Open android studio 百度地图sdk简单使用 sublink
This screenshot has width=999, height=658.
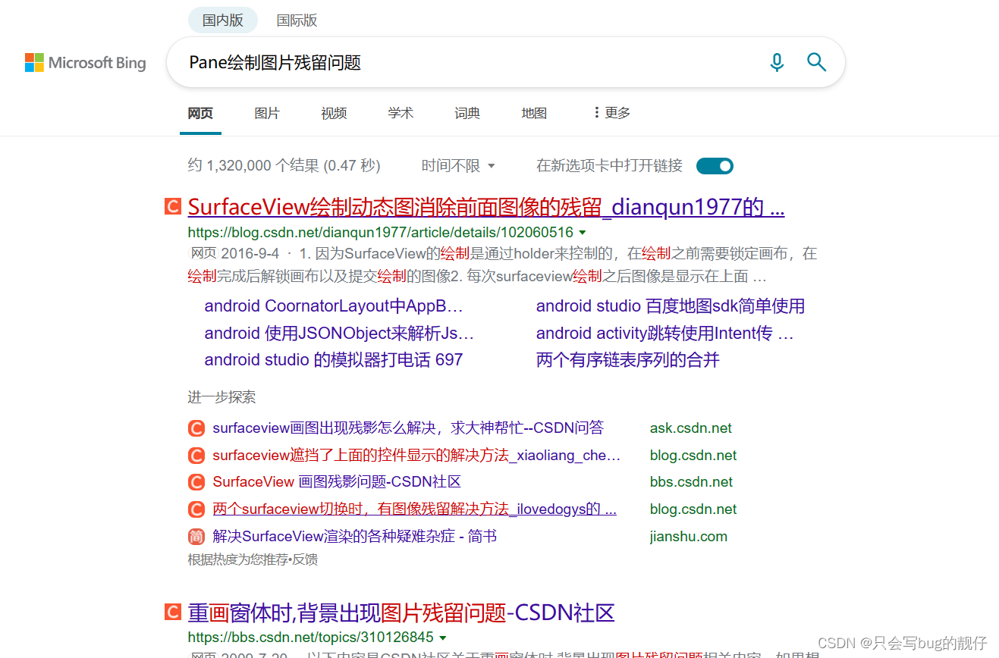click(671, 306)
